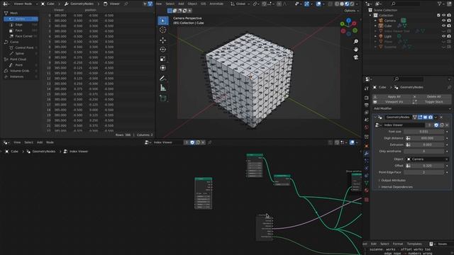Open the node editor Node menu
Screen dimensions: 454x255
(x=50, y=142)
